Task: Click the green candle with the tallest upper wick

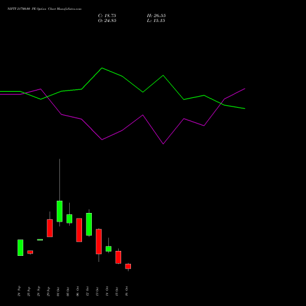Action: pyautogui.click(x=59, y=211)
